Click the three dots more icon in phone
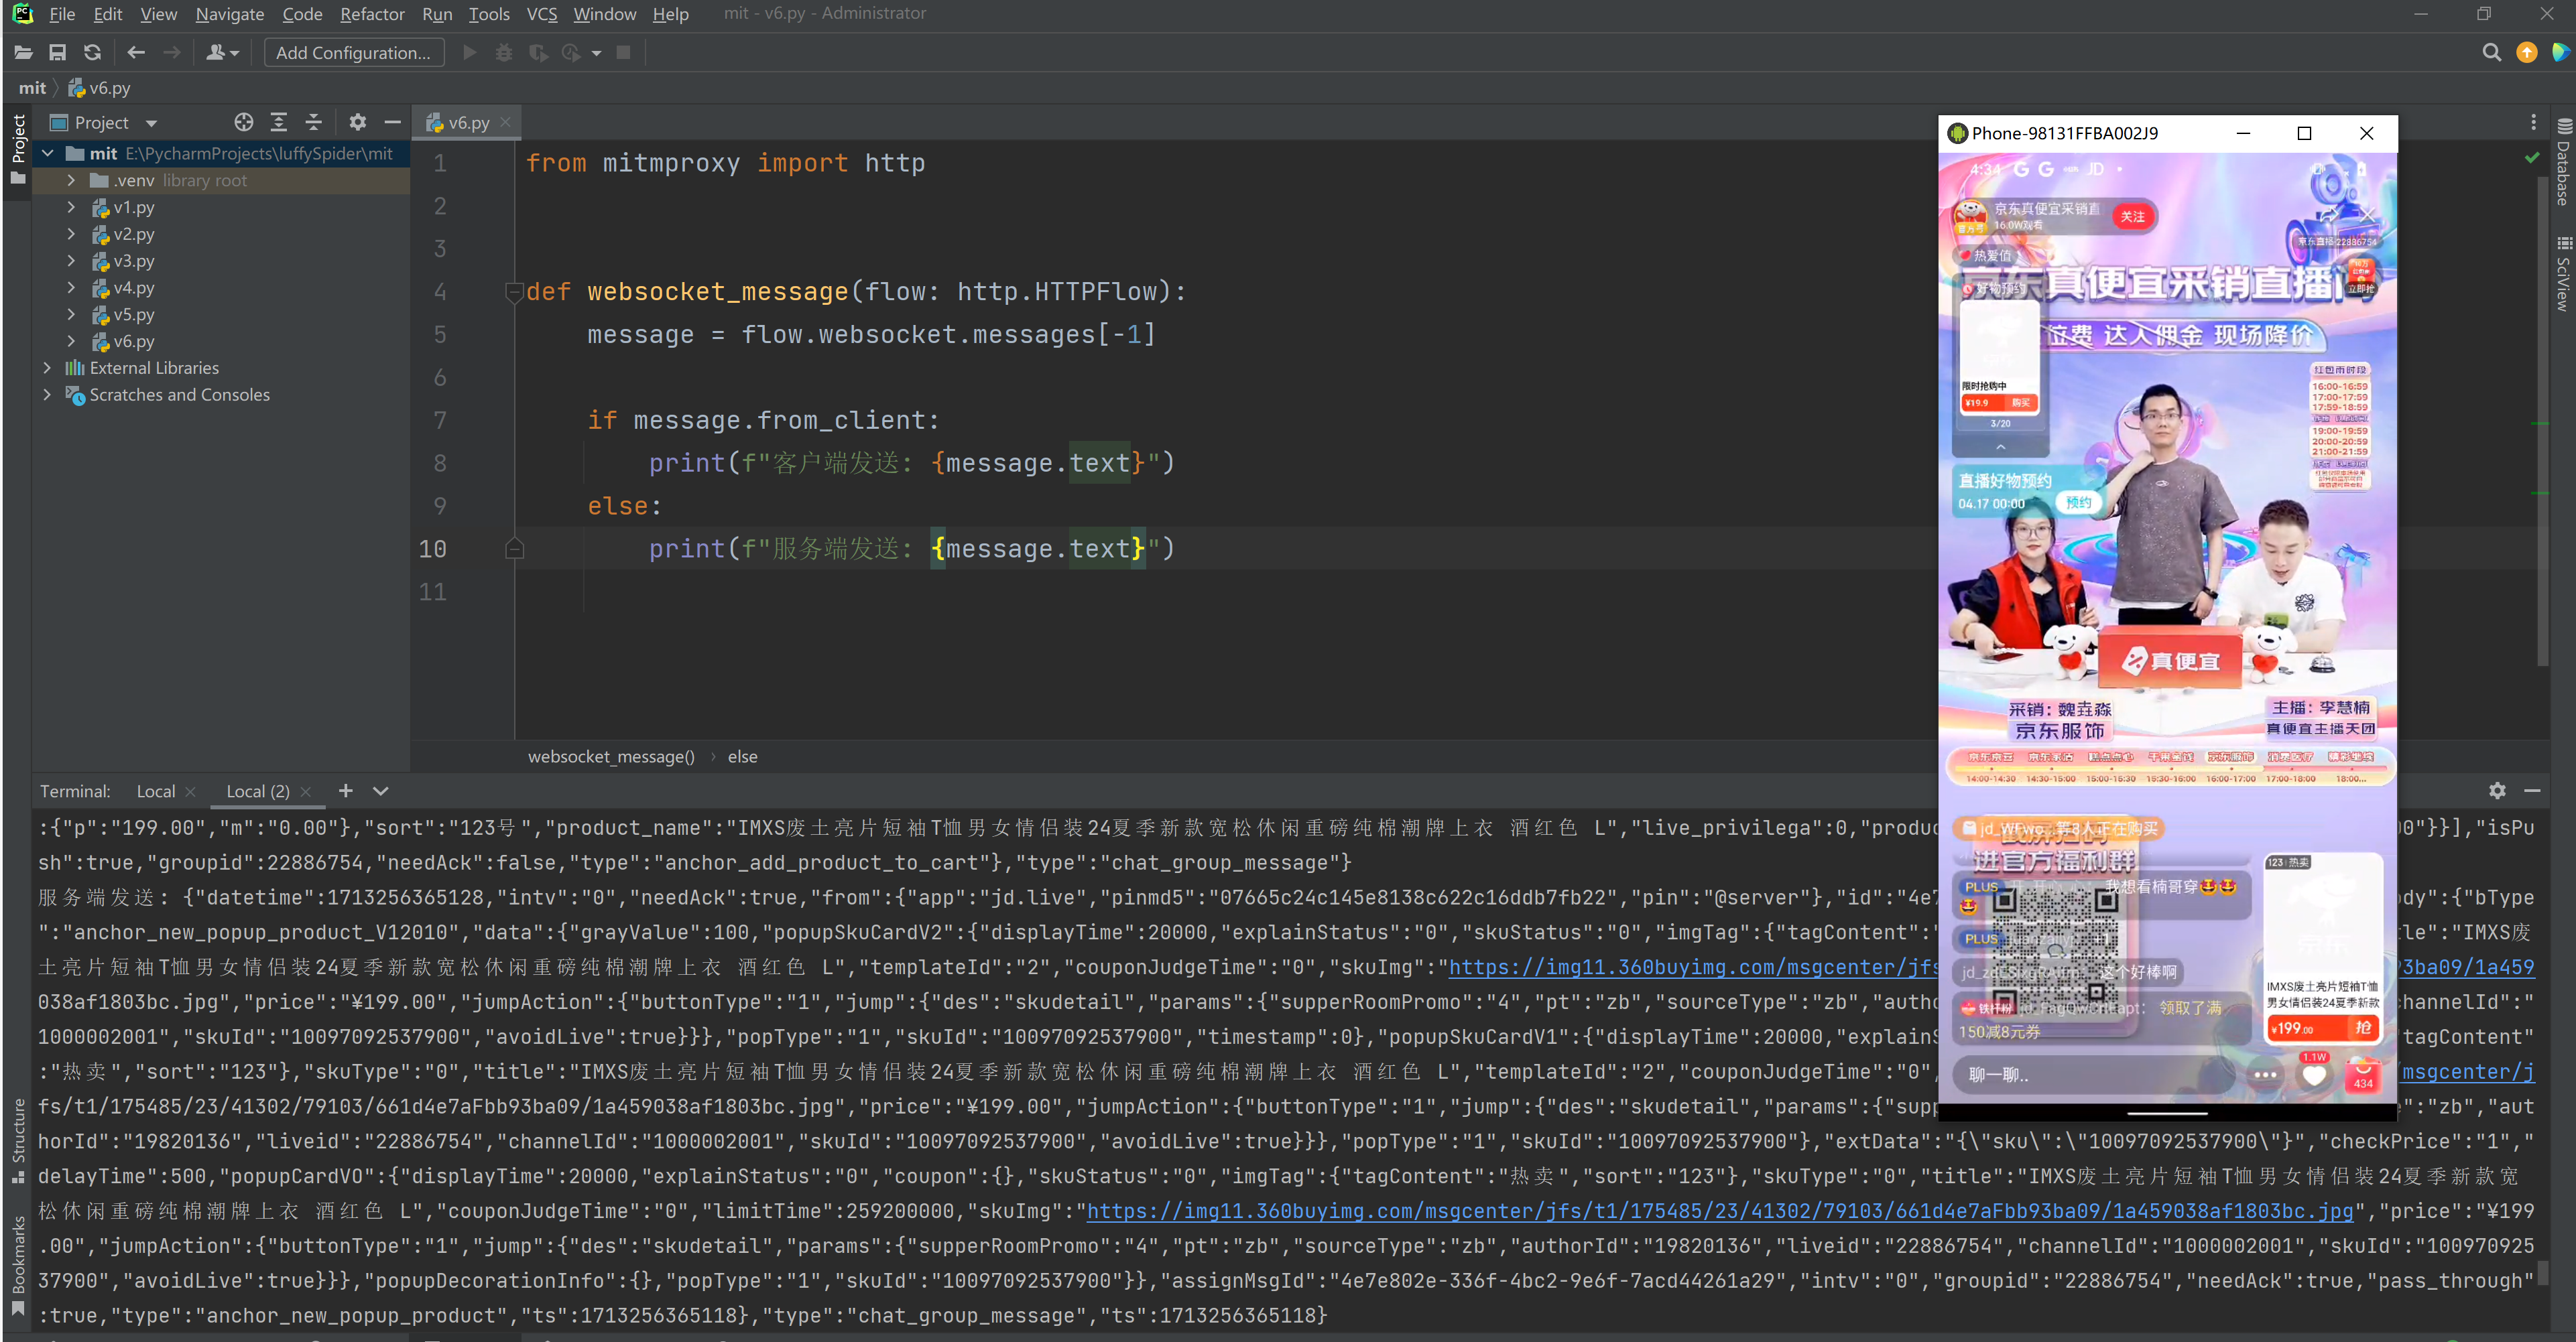 [2264, 1075]
